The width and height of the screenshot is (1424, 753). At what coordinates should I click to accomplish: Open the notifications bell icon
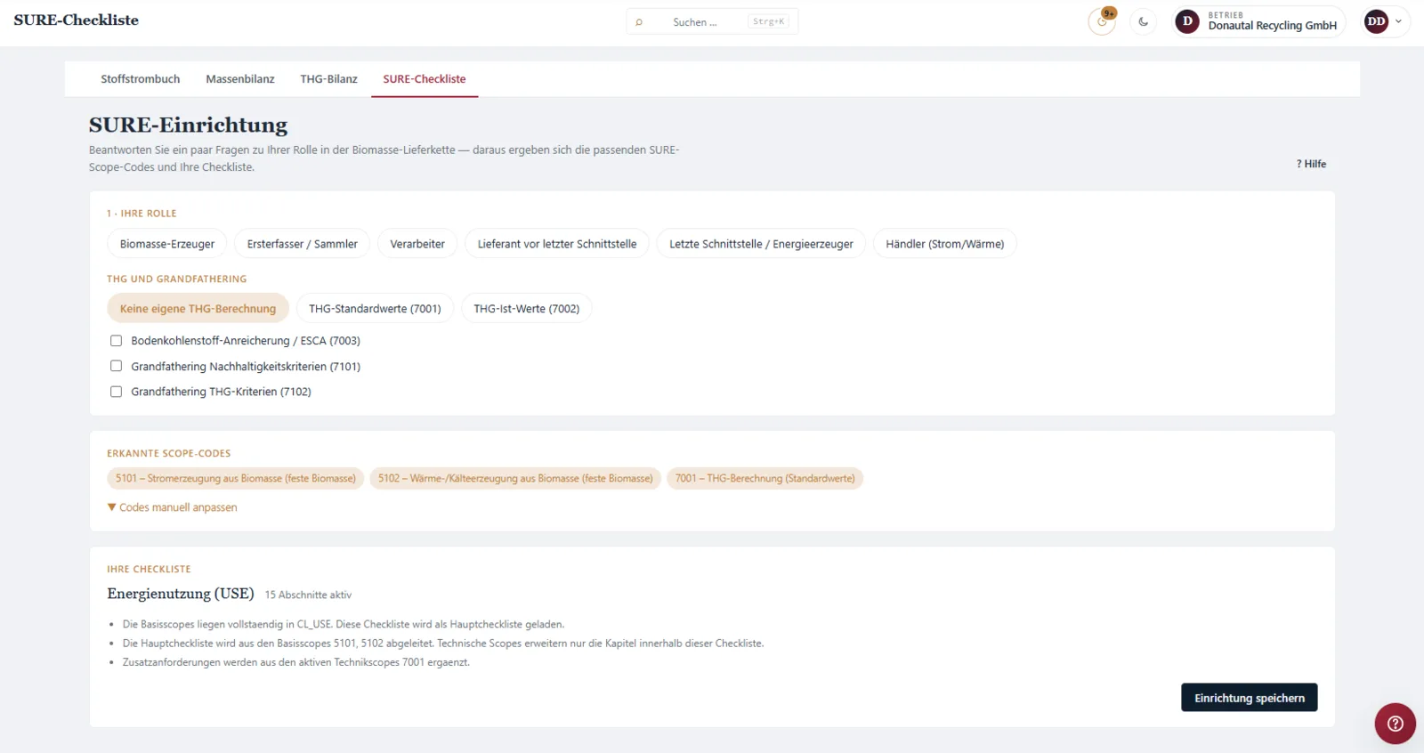(x=1102, y=21)
